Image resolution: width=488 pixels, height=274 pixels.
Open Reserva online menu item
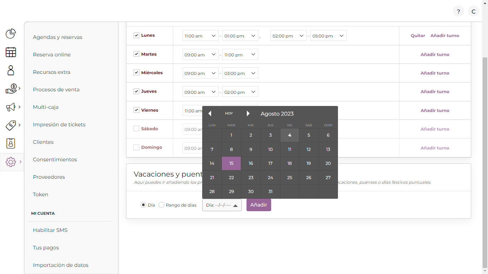pos(52,55)
